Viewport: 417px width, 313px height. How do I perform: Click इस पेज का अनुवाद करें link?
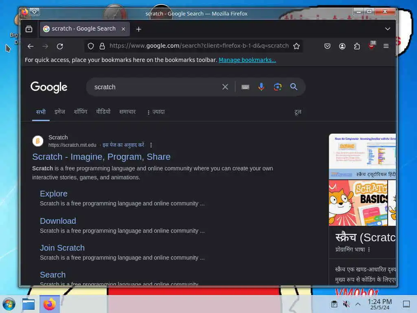coord(123,145)
